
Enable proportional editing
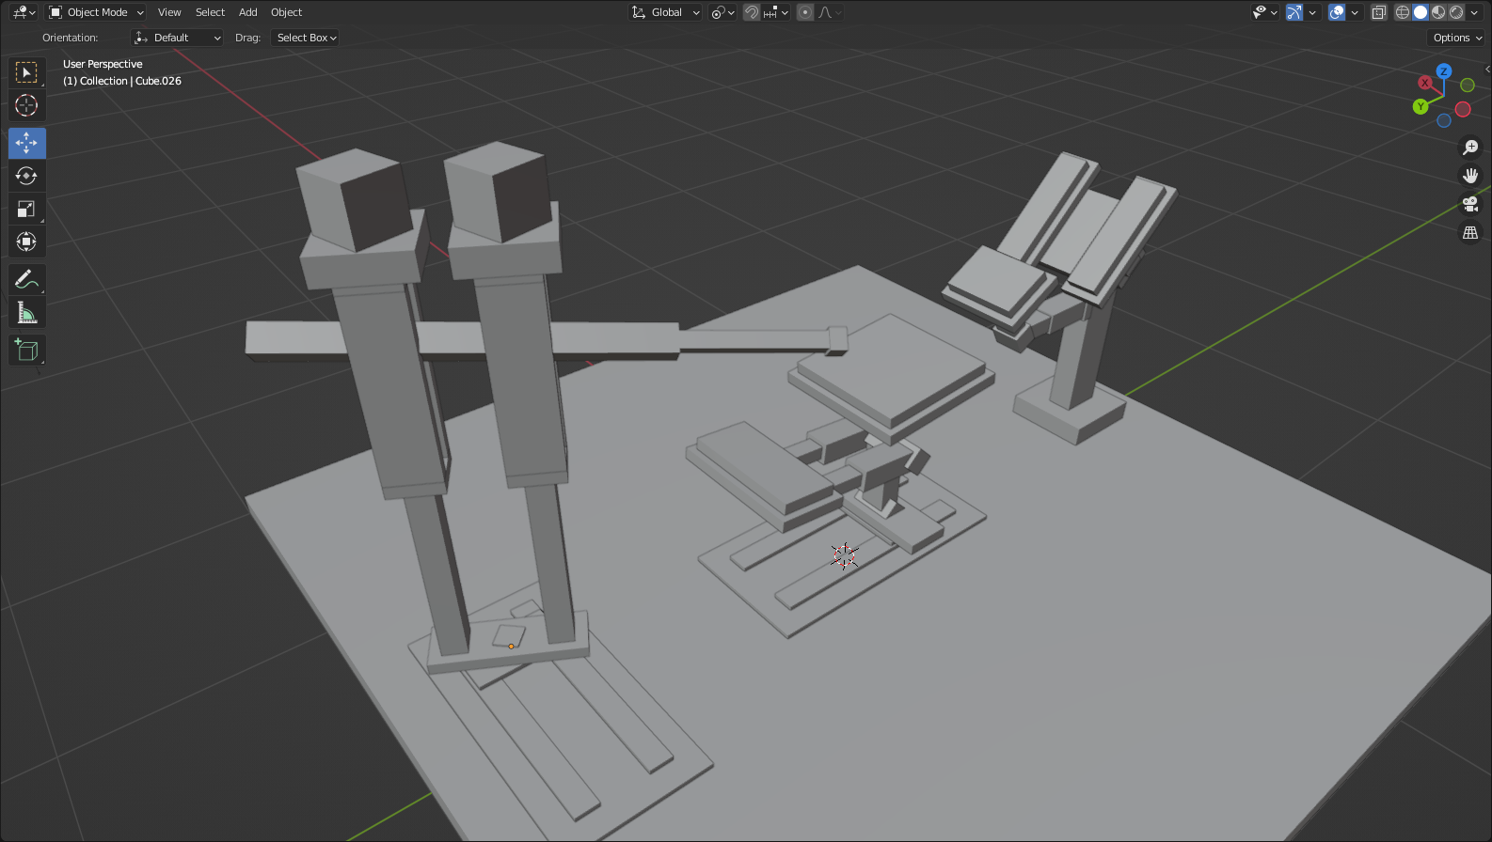(805, 12)
